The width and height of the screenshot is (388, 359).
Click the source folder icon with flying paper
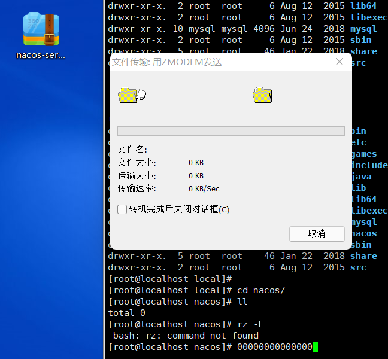point(132,95)
